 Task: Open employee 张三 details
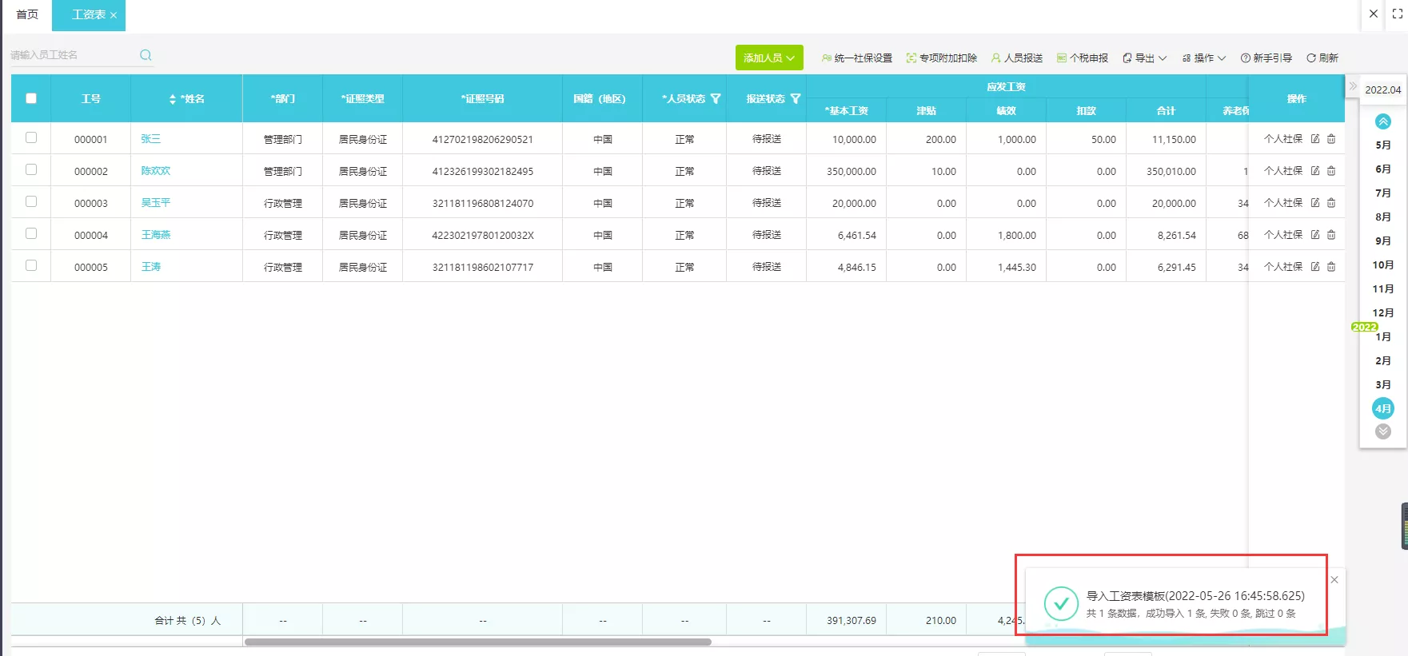pyautogui.click(x=151, y=139)
